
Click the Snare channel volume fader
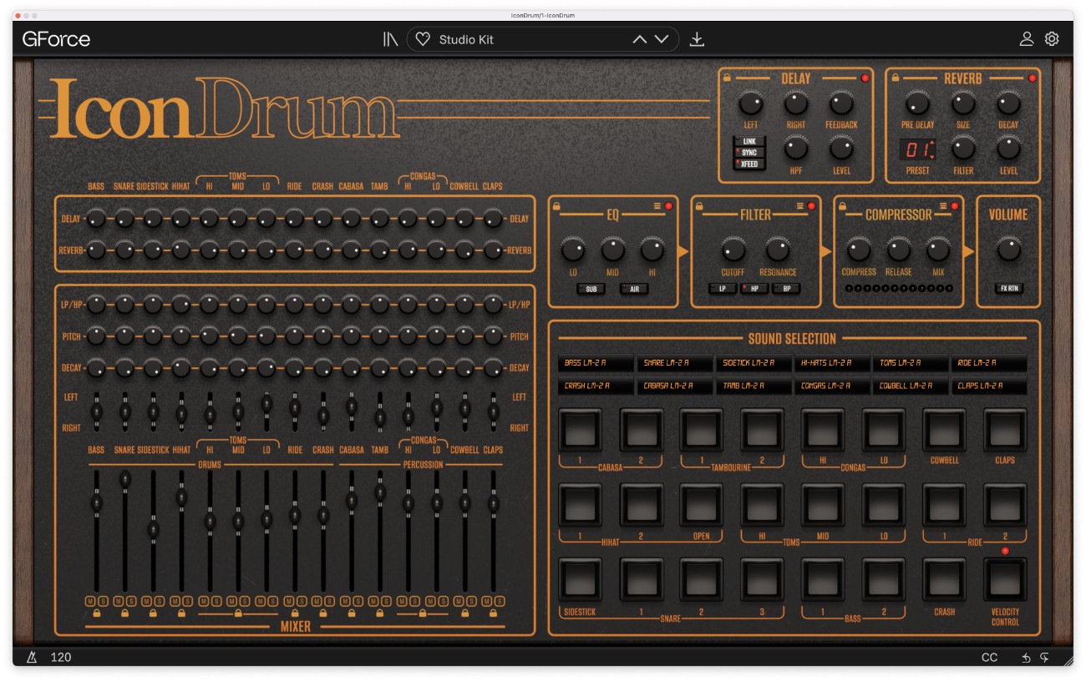(x=125, y=478)
